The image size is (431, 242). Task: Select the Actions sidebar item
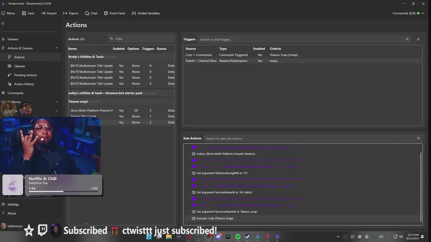point(31,57)
